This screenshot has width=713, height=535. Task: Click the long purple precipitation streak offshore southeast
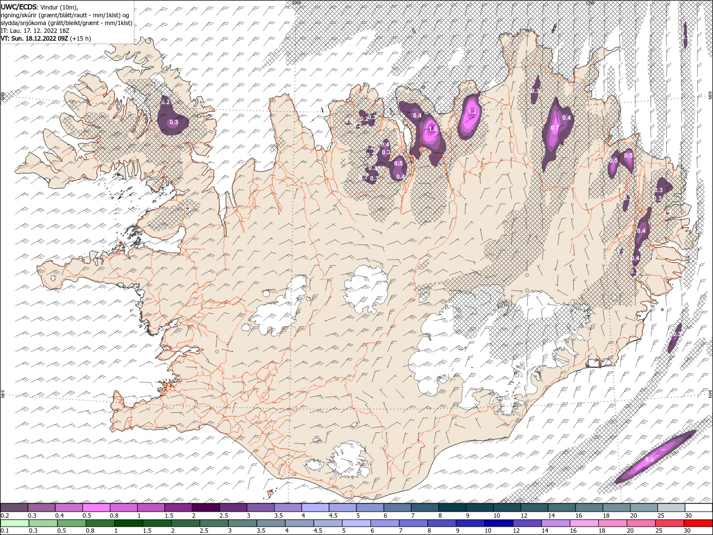point(656,456)
